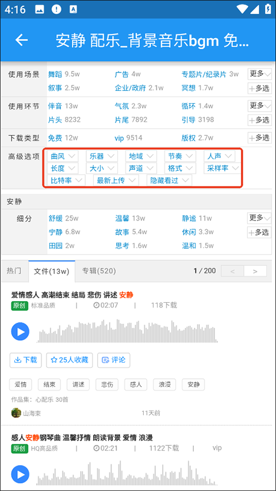The width and height of the screenshot is (276, 491).
Task: Open the 长度 dropdown
Action: click(x=63, y=168)
